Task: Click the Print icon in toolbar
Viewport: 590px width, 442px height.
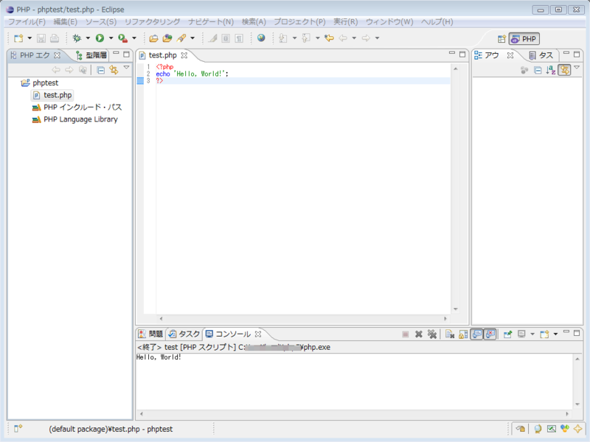Action: tap(55, 38)
